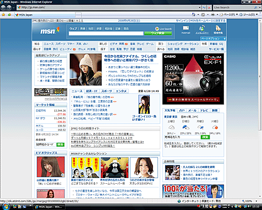
Task: Open the address bar URL dropdown arrow
Action: tap(200, 7)
